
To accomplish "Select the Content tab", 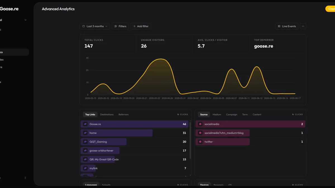I will pos(257,114).
